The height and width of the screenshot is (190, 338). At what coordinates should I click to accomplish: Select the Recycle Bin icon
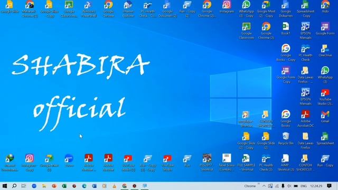(286, 139)
